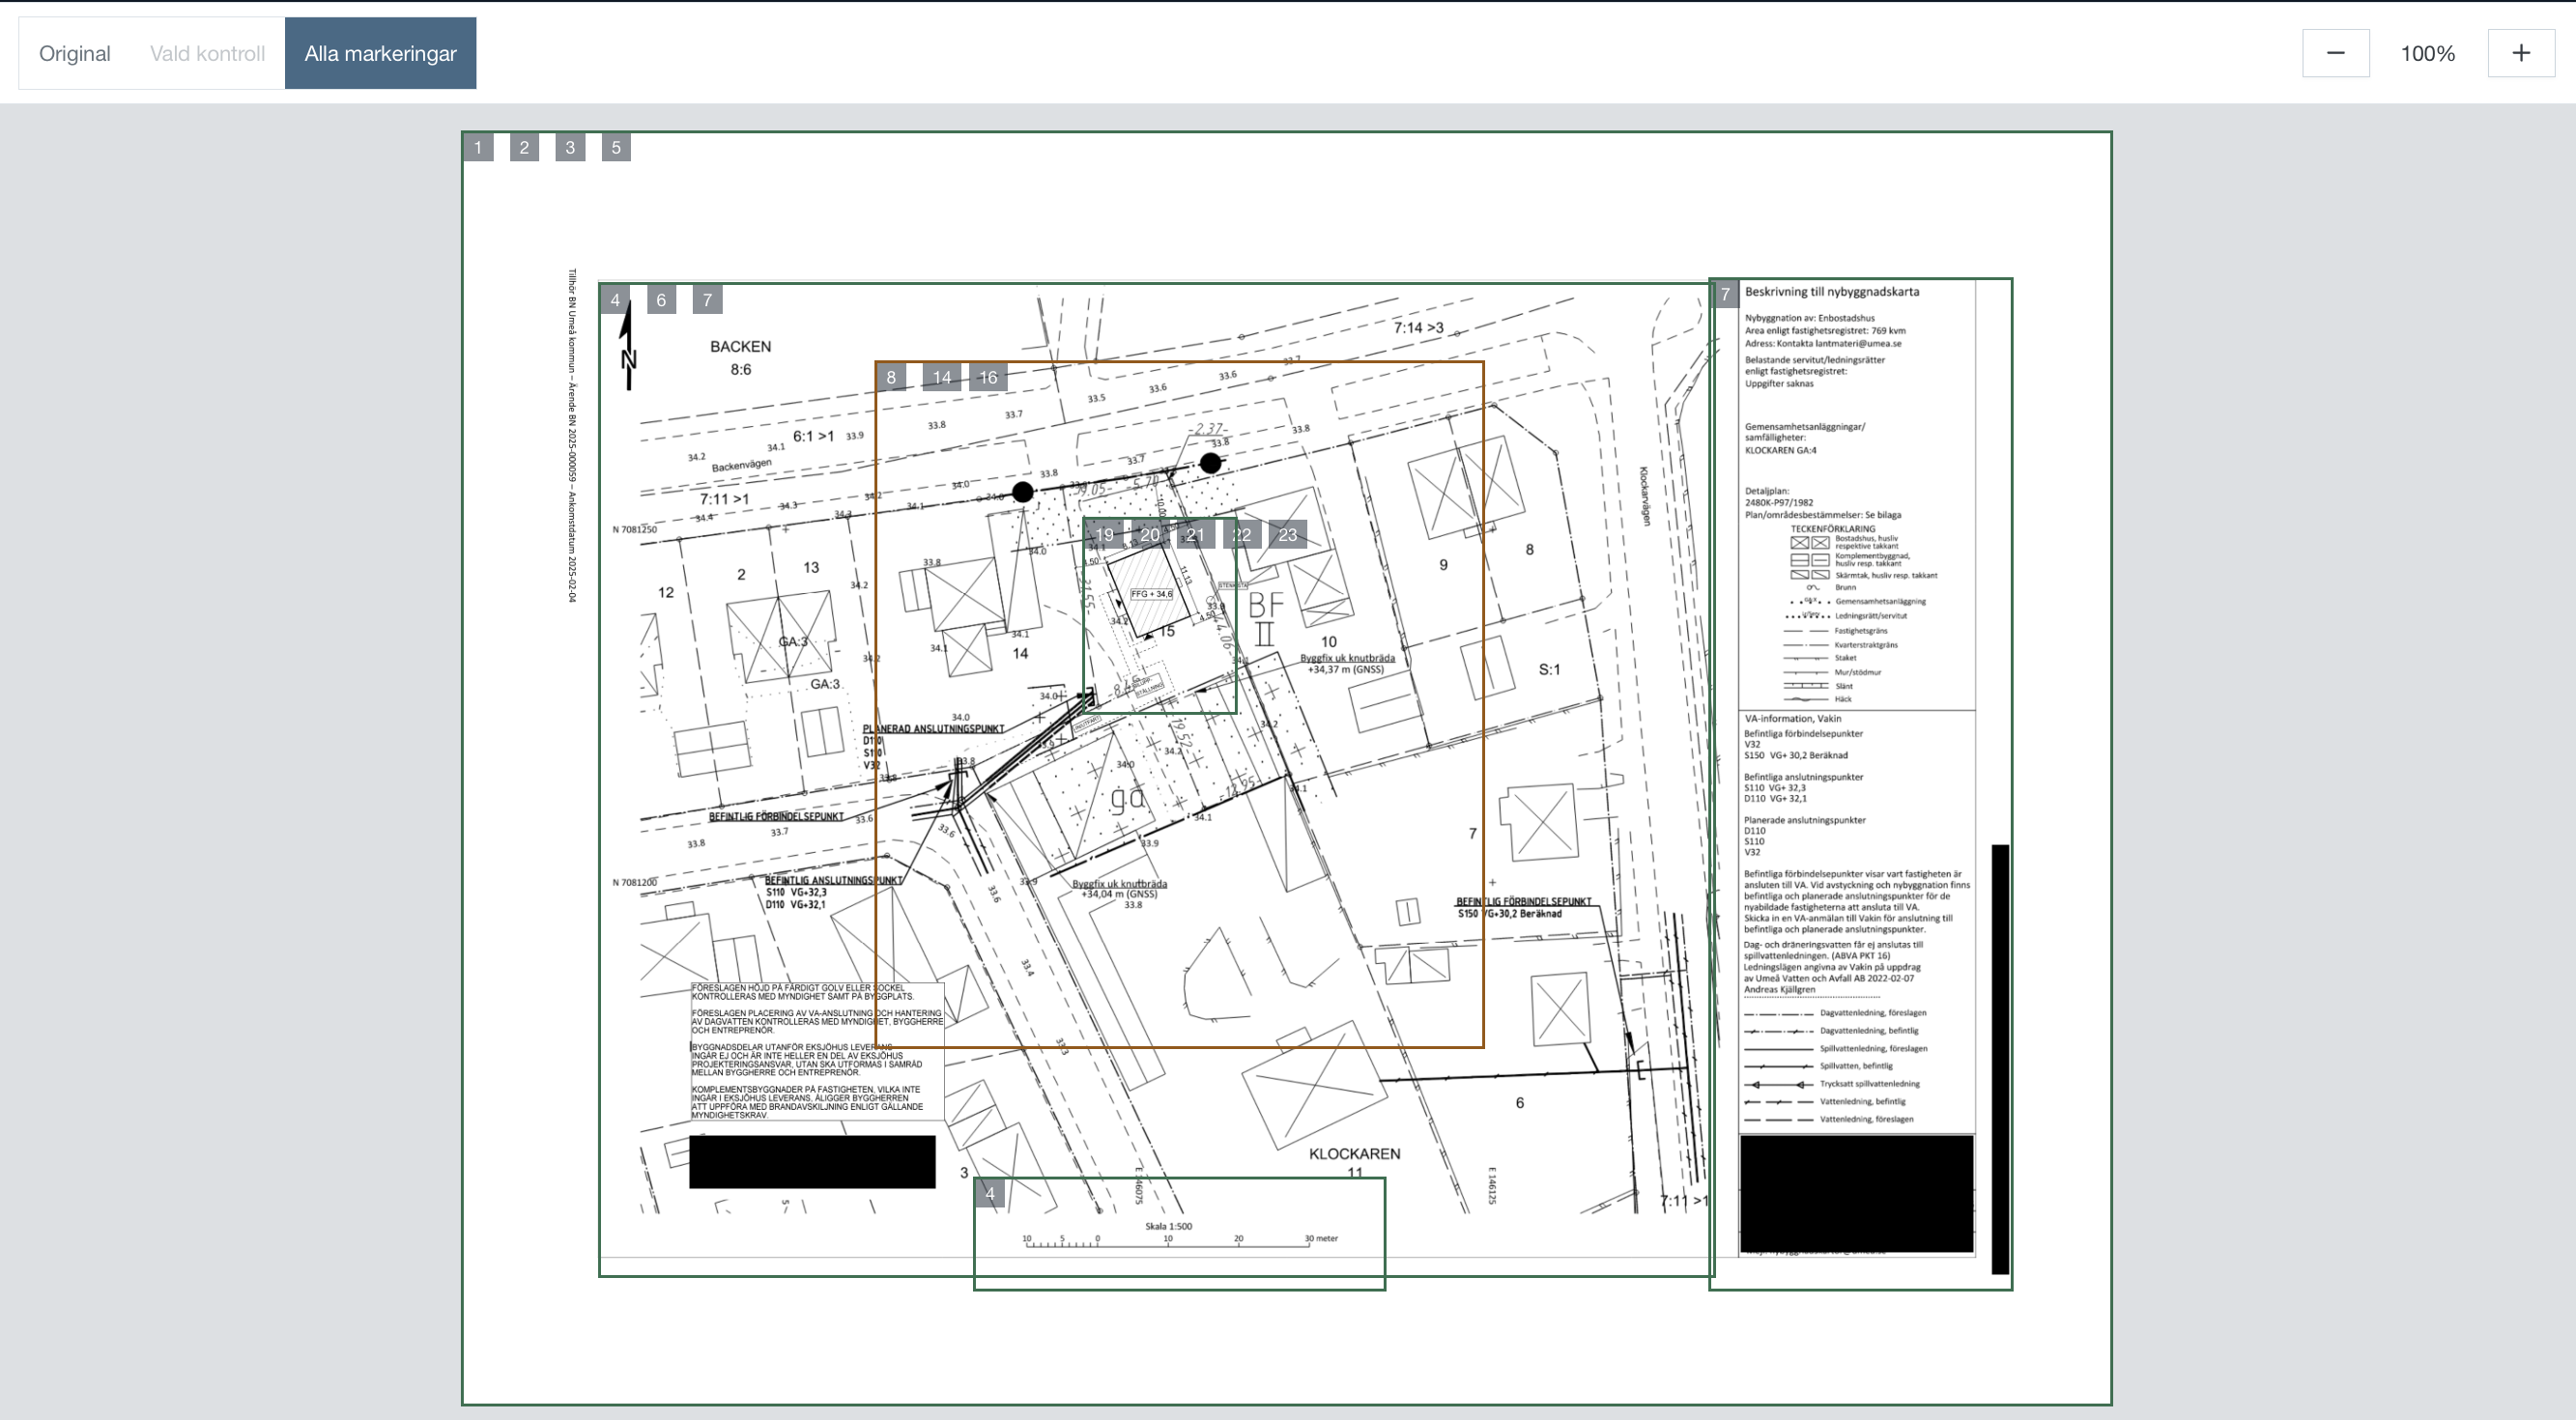Click the 'S:1' parcel label

[1549, 669]
